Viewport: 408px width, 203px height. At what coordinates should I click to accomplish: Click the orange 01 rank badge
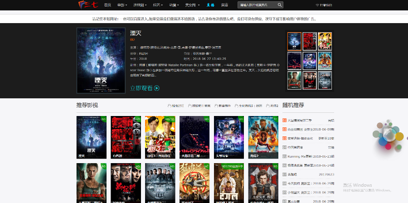click(x=284, y=121)
